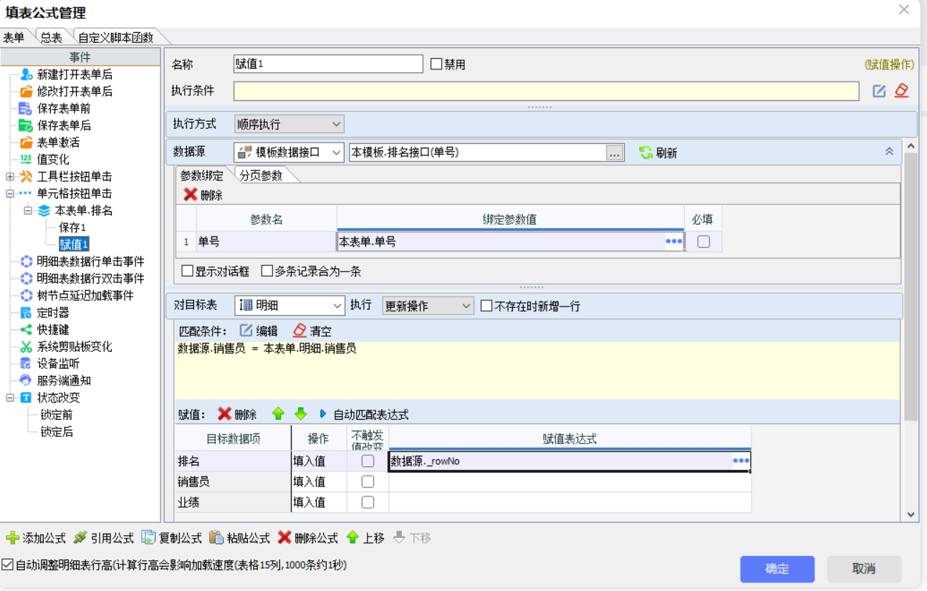Toggle the 禁用 checkbox
The image size is (927, 591).
click(436, 64)
